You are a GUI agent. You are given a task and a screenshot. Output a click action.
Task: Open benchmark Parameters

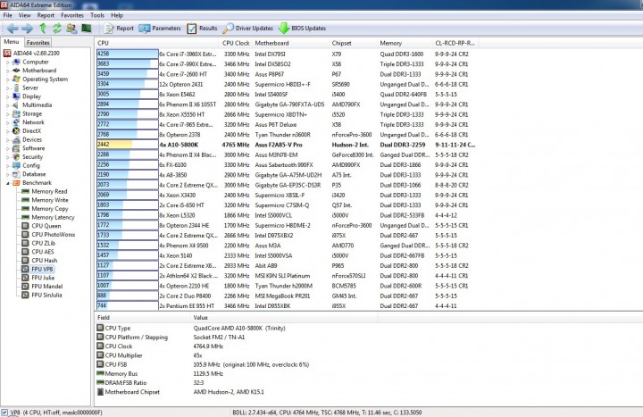(160, 29)
